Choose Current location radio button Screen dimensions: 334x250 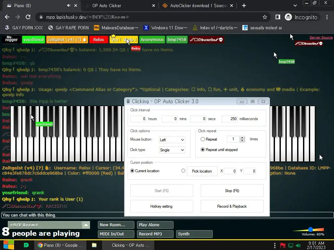click(132, 171)
